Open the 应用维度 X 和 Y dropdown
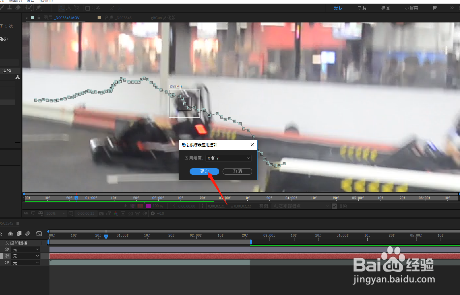The height and width of the screenshot is (295, 460). point(229,158)
